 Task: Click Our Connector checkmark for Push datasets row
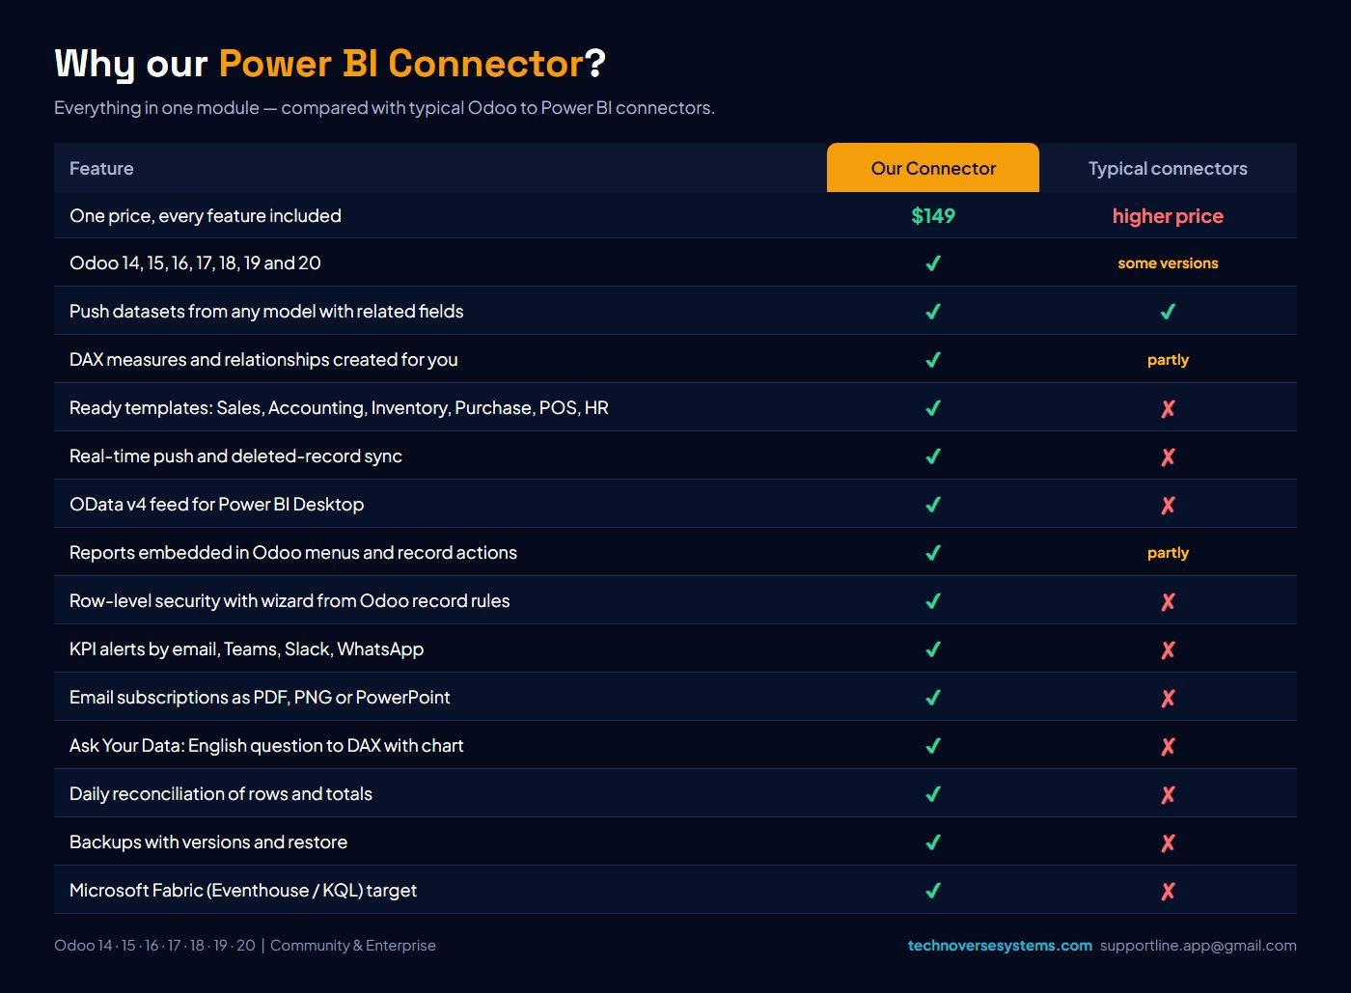pyautogui.click(x=933, y=312)
